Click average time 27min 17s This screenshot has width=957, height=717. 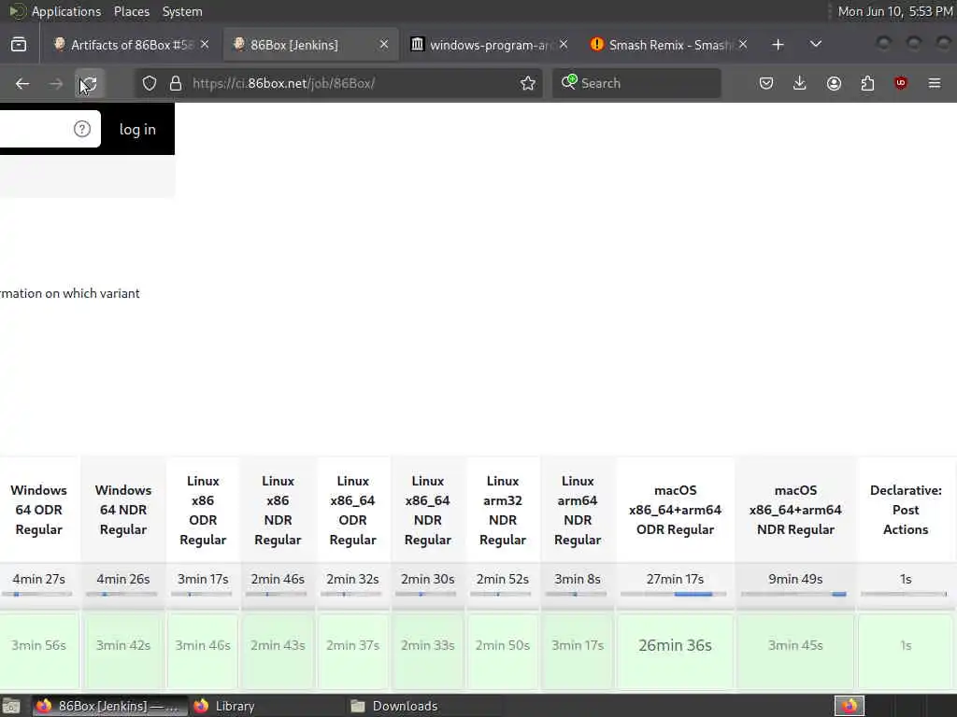coord(675,579)
